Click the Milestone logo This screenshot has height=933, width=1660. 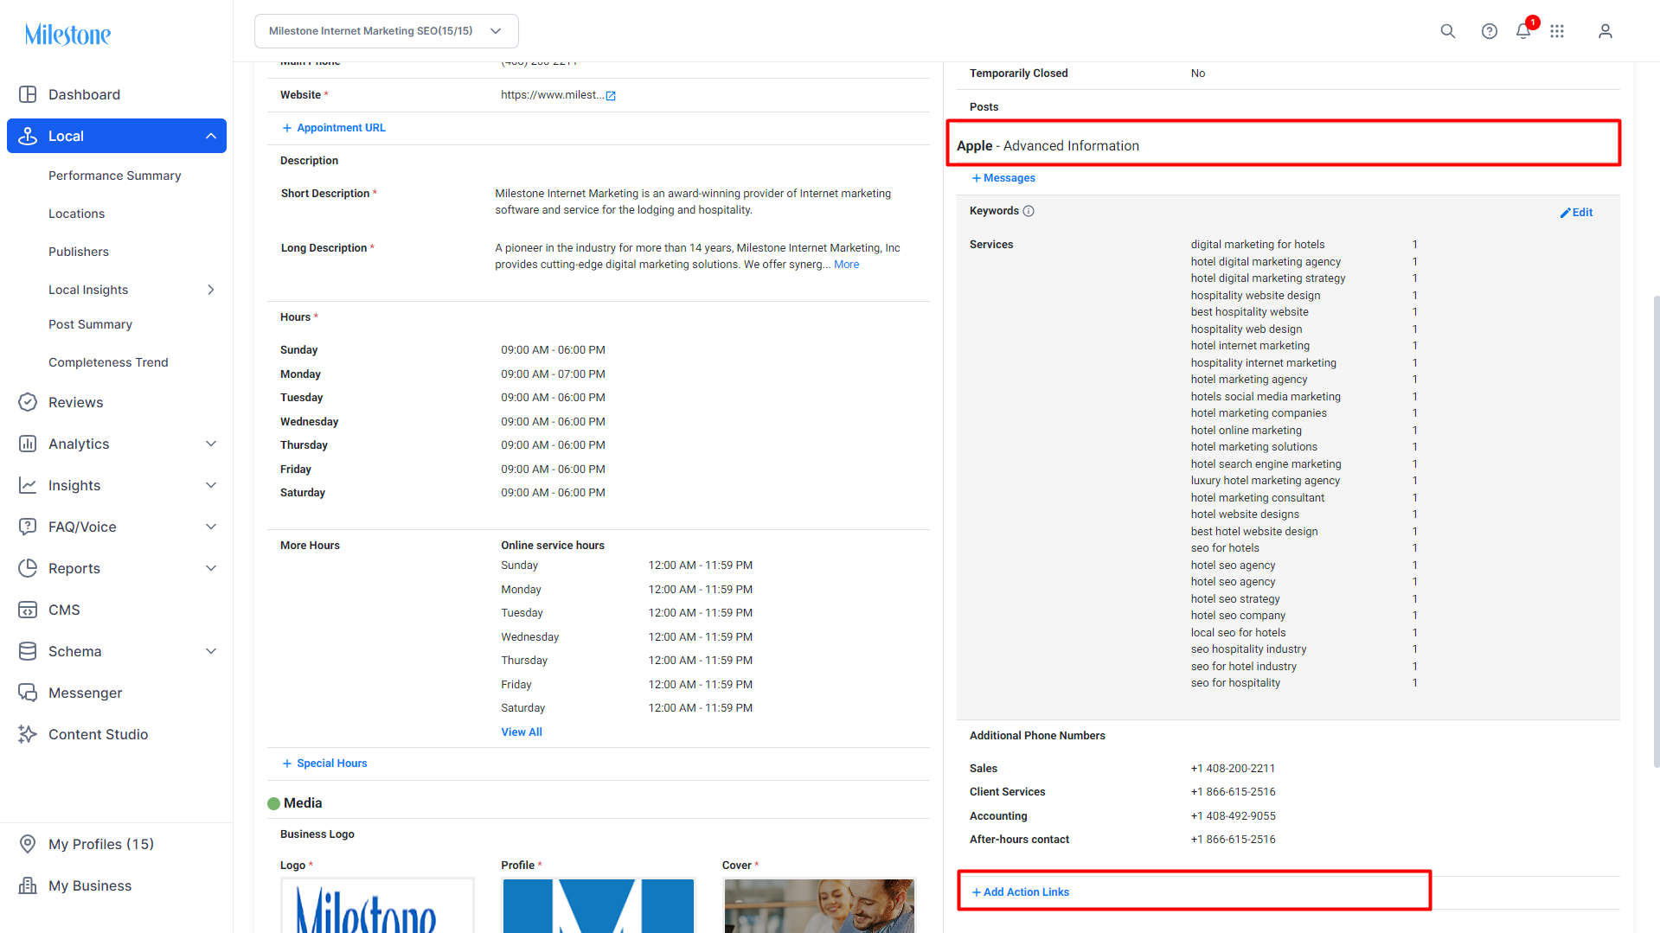coord(67,35)
